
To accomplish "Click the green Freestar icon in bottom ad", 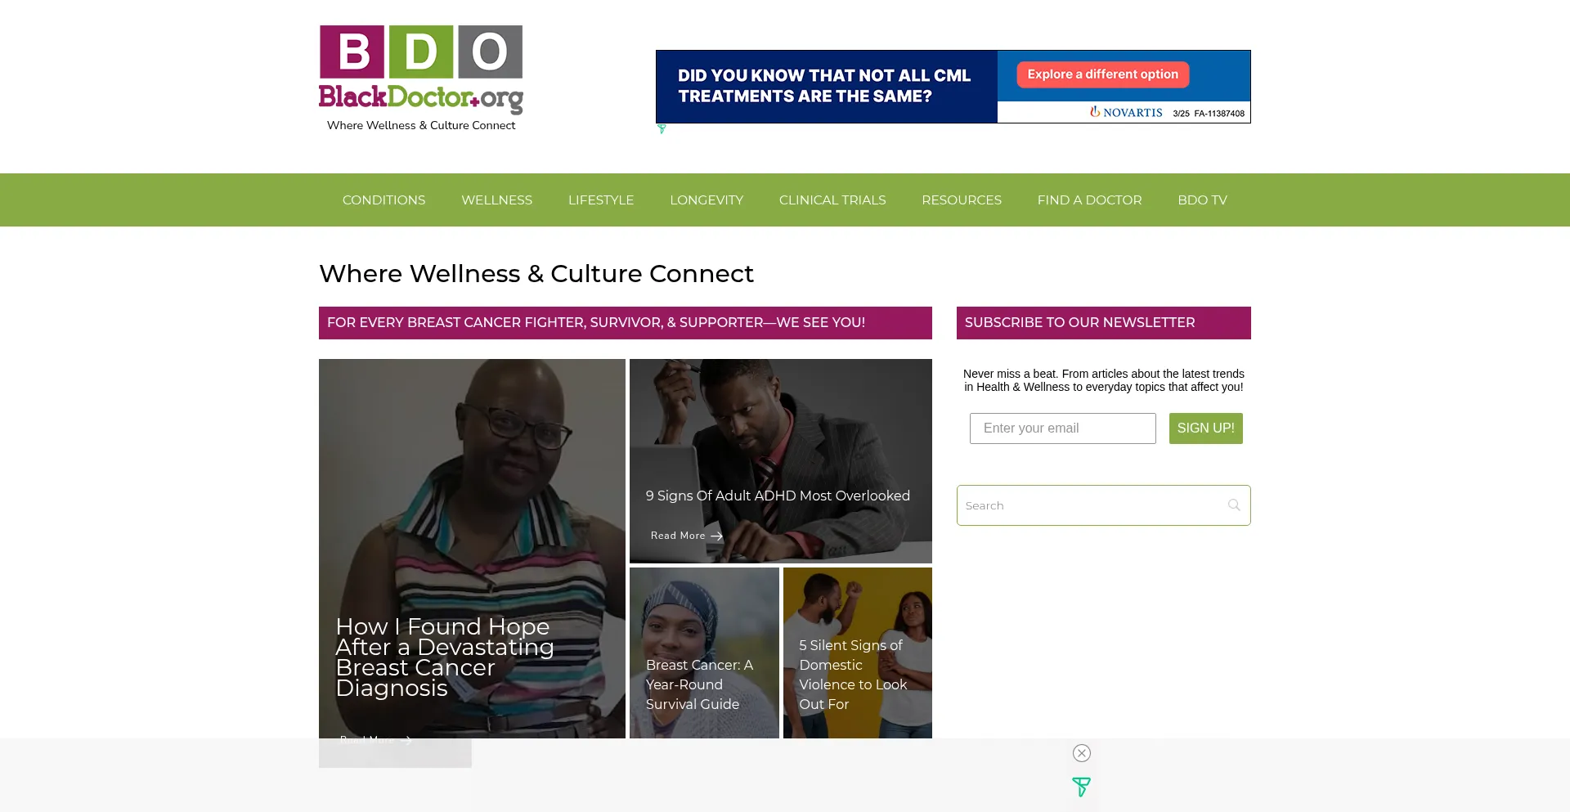I will click(1081, 787).
